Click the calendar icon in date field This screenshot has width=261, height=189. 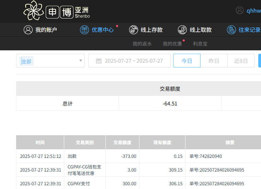pyautogui.click(x=99, y=61)
